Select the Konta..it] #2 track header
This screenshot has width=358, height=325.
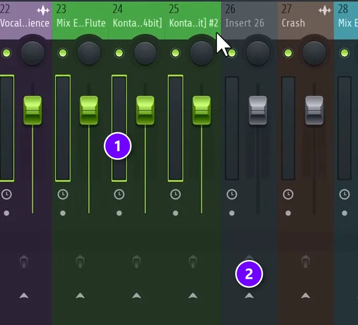193,20
